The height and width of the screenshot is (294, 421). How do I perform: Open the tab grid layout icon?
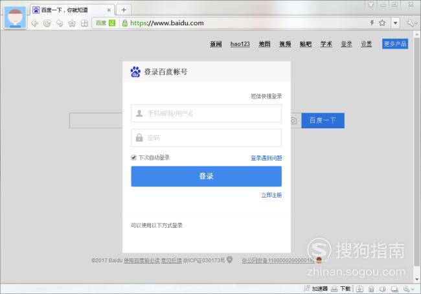(x=84, y=23)
